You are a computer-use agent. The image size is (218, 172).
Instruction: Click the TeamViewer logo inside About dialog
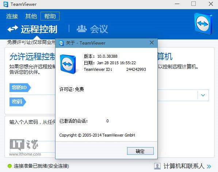click(x=68, y=64)
